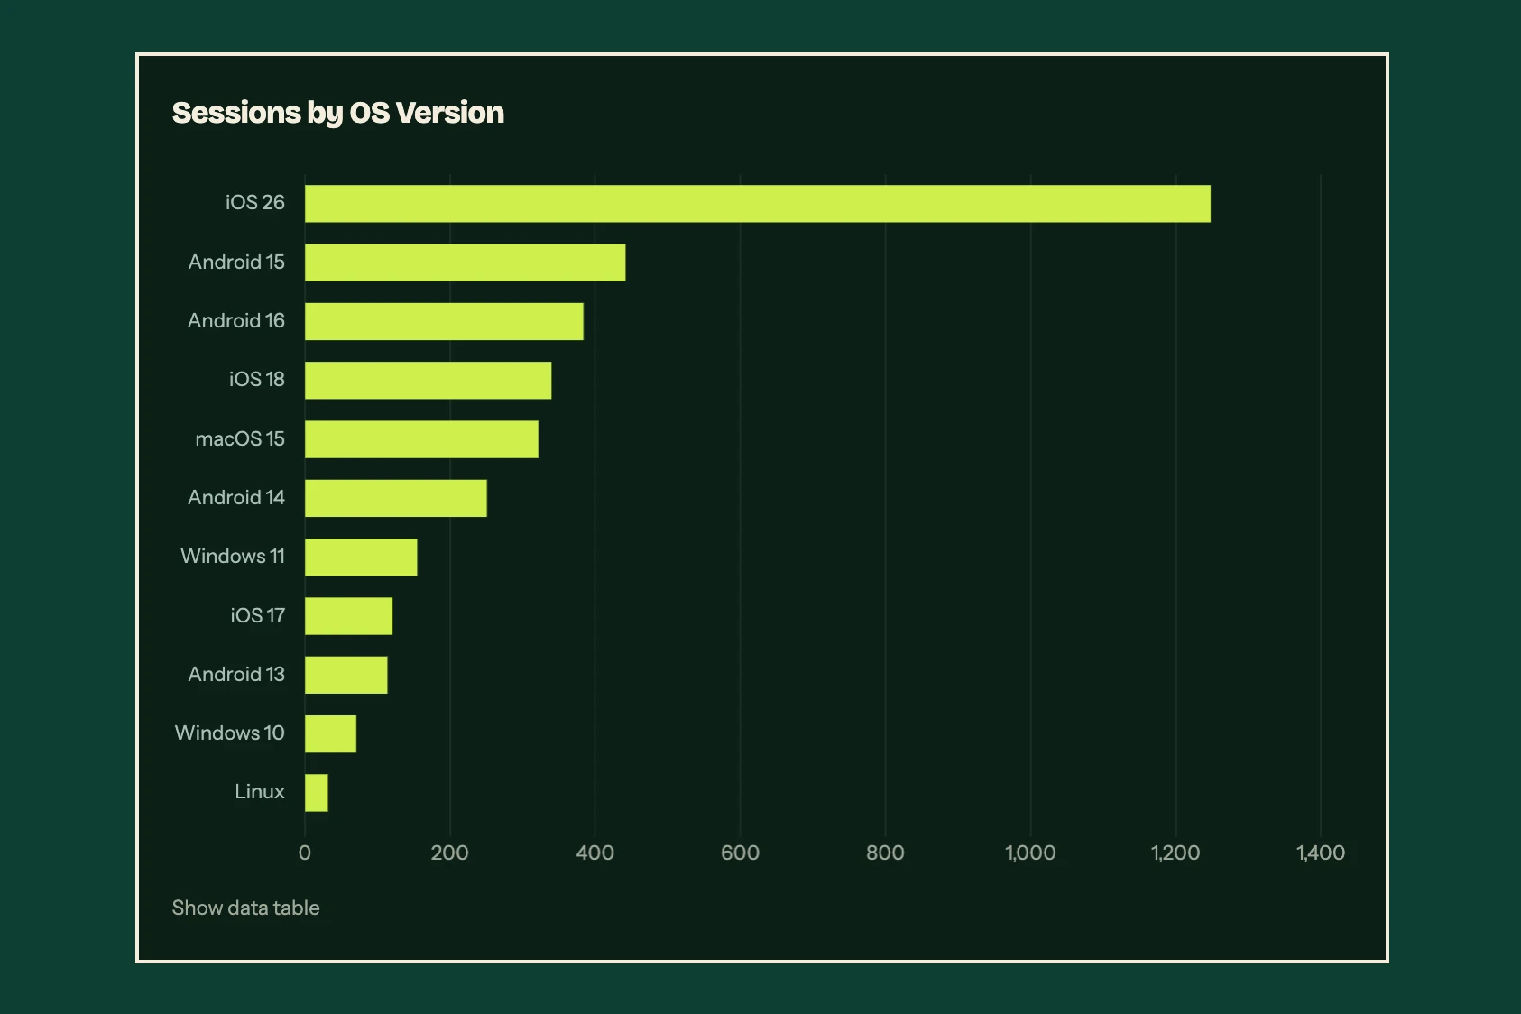
Task: Select the macOS 15 bar
Action: tap(421, 439)
